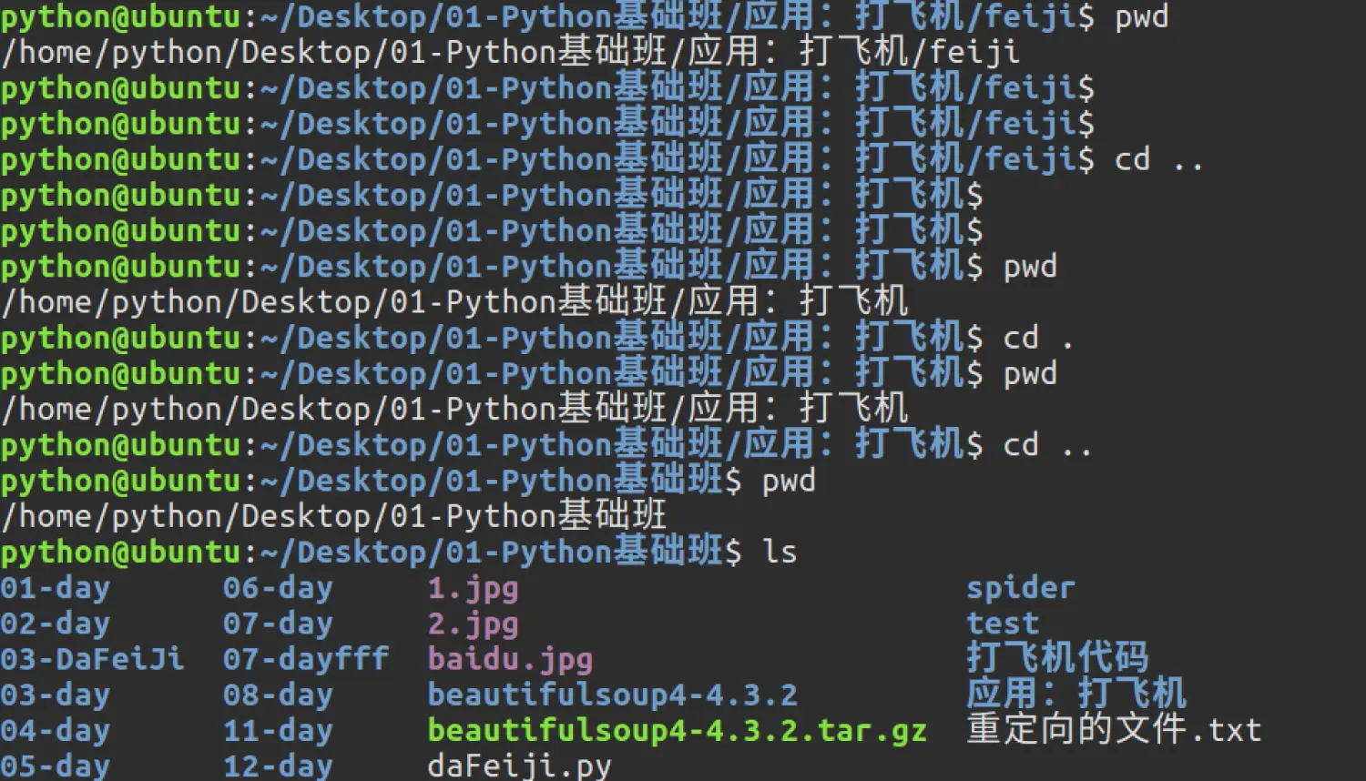1366x781 pixels.
Task: Select the 04-day directory name
Action: [55, 730]
